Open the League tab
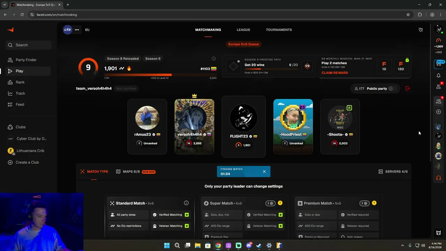The image size is (446, 251). 243,30
